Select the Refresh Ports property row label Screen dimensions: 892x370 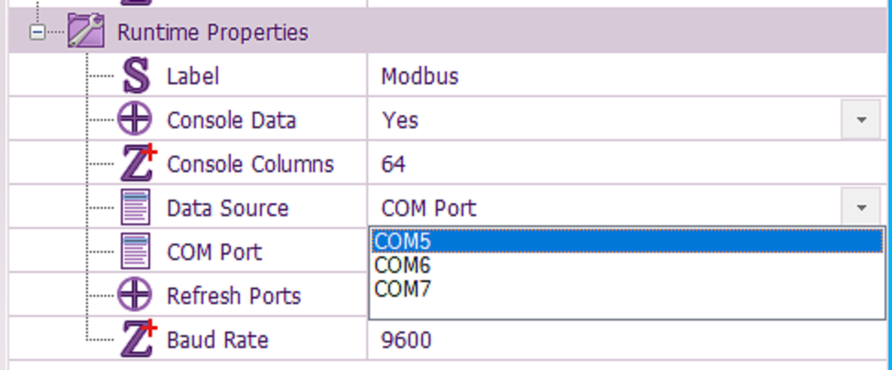coord(234,297)
